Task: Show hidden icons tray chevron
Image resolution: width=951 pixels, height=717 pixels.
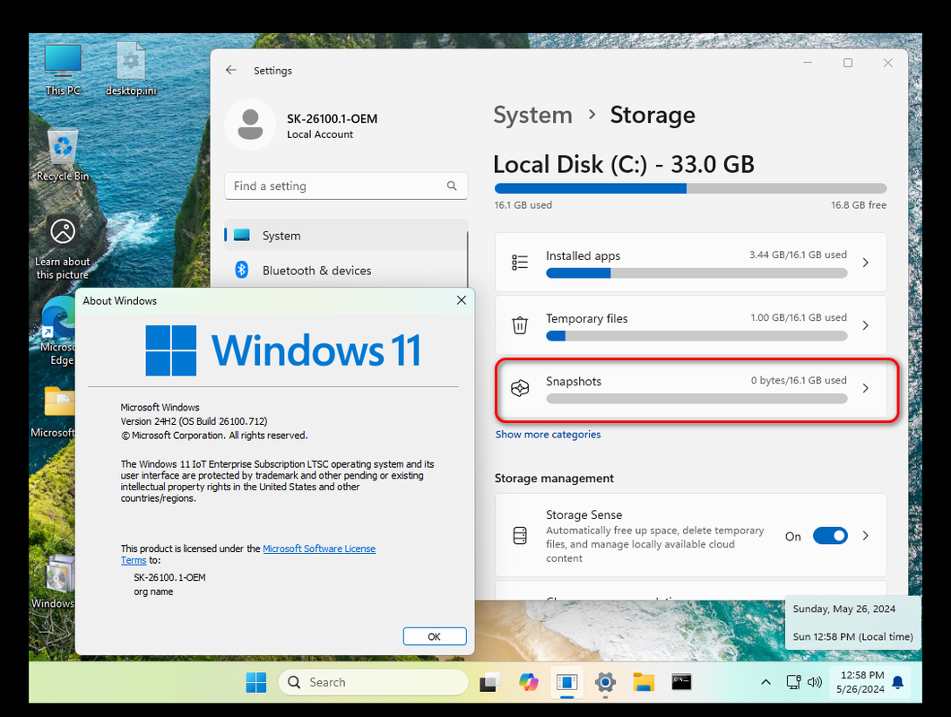Action: [x=766, y=682]
